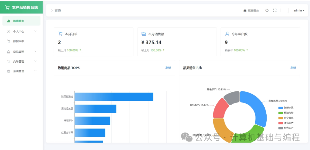Open the 数据概览 menu item
This screenshot has width=310, height=150.
(x=21, y=21)
